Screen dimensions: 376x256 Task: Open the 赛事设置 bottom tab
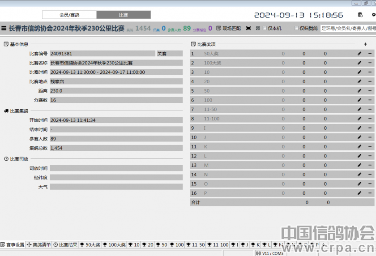[x=13, y=245]
